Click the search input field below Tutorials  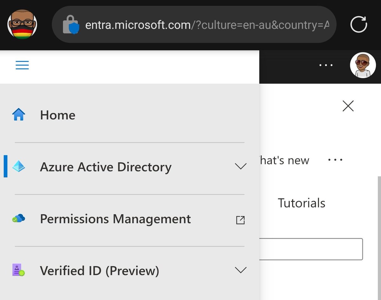pos(311,249)
